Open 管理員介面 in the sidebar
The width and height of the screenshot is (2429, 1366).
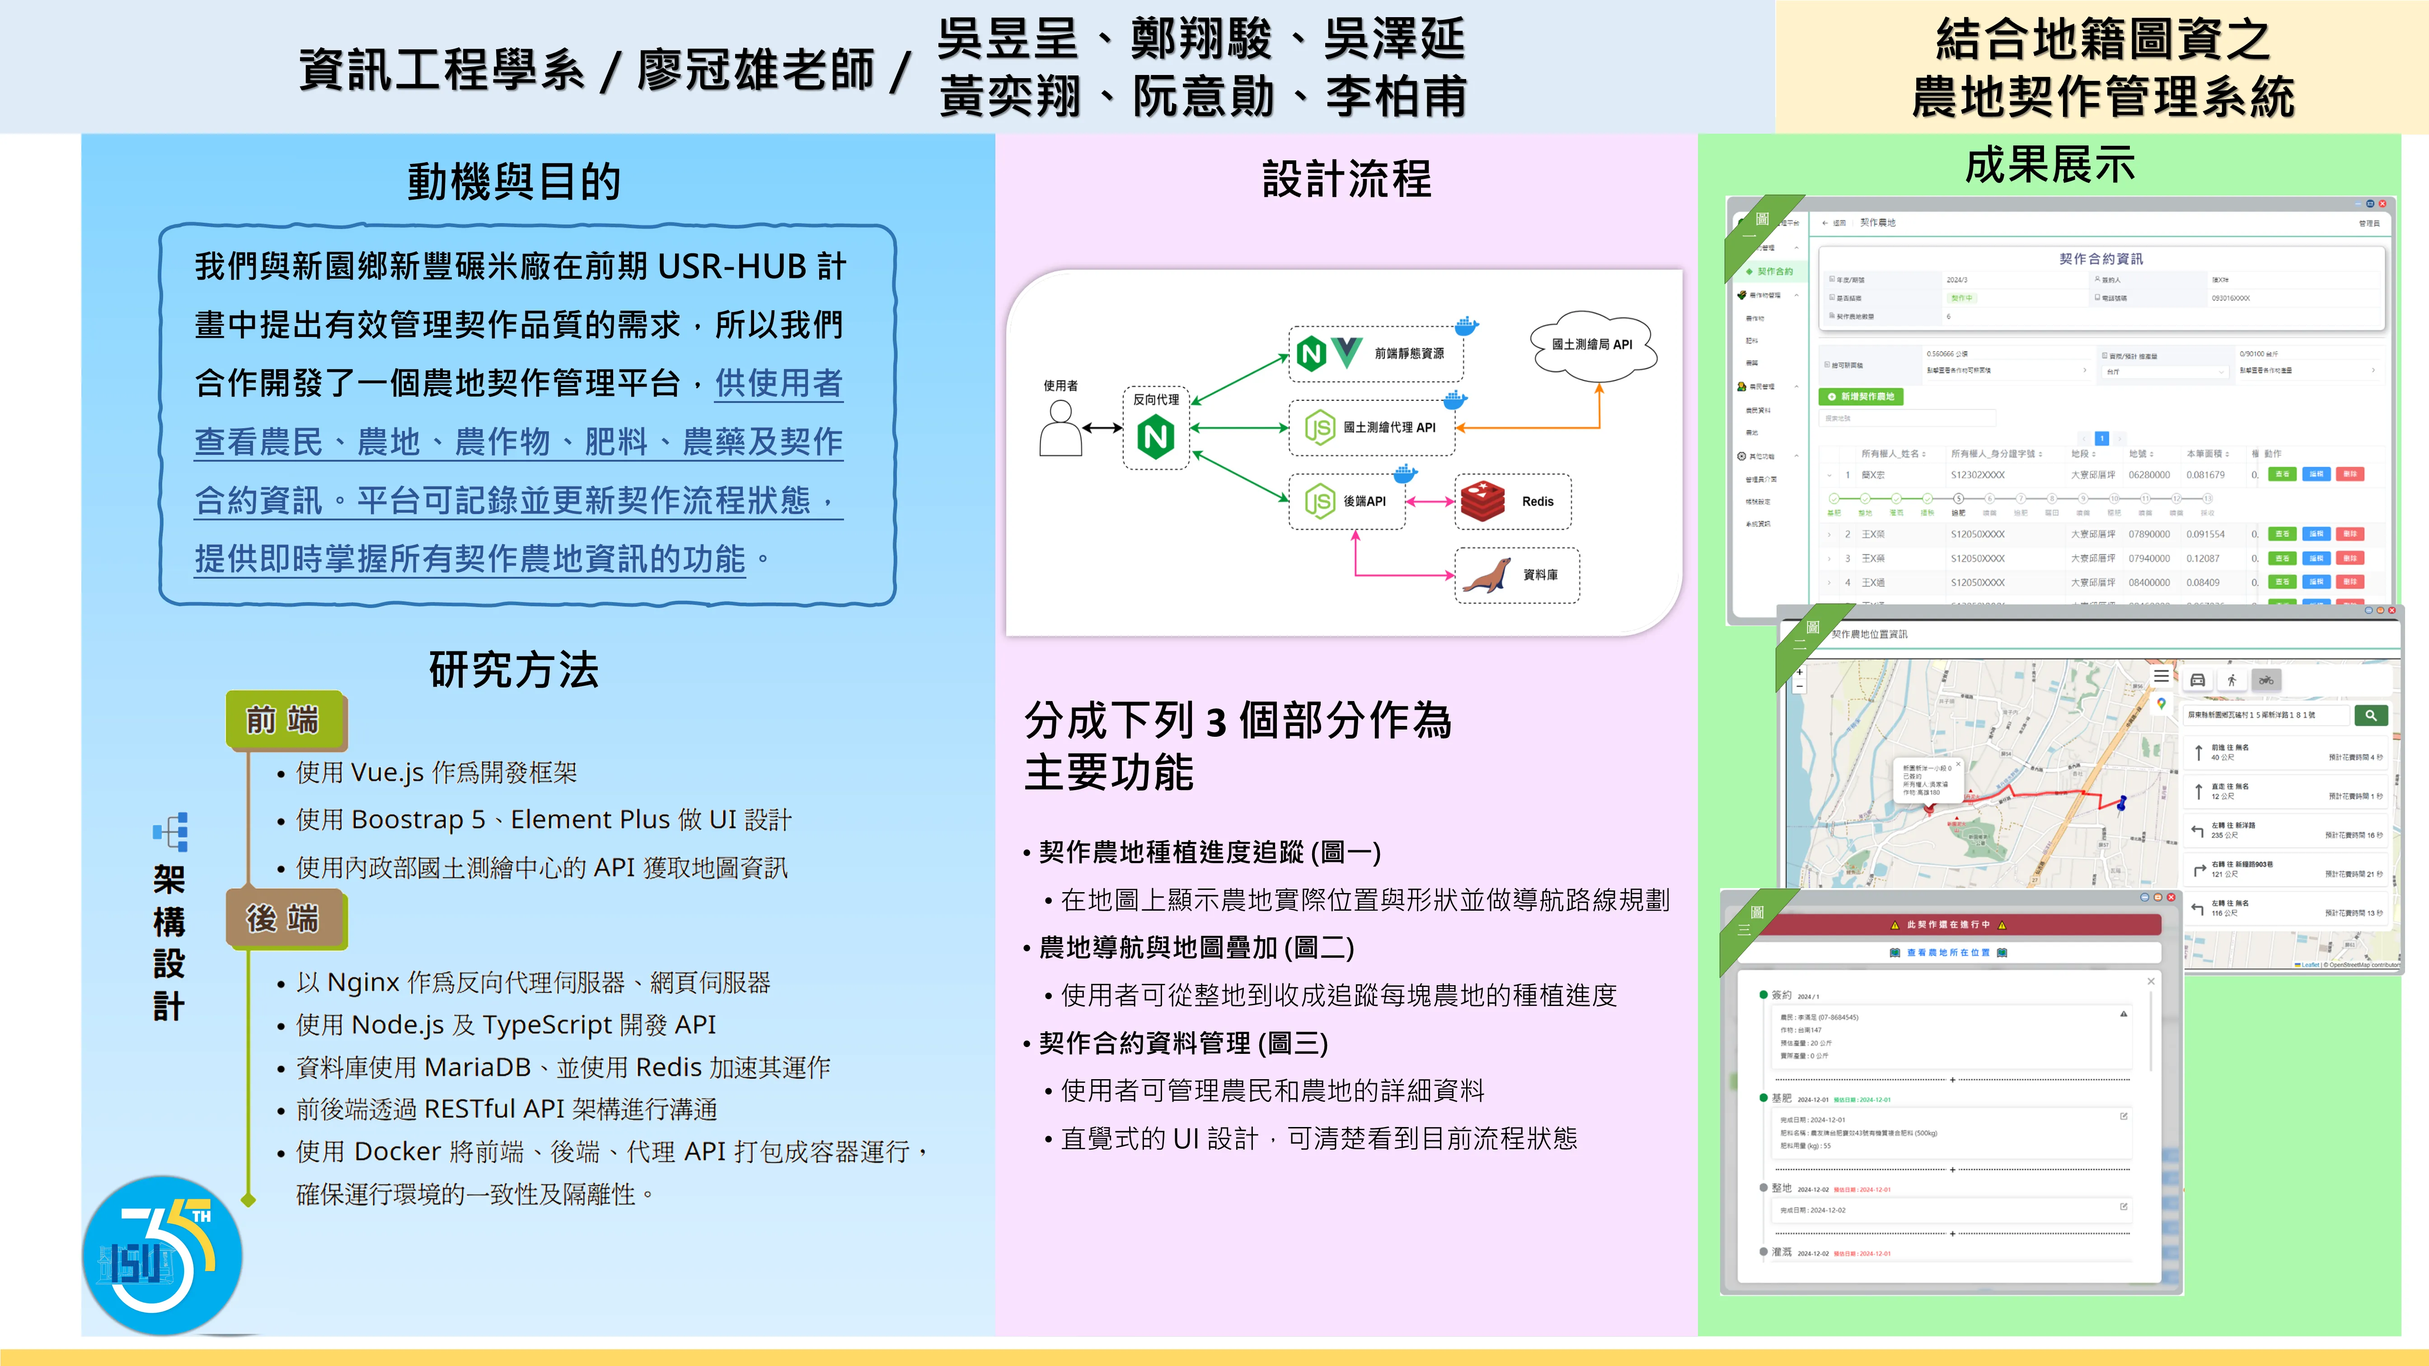1761,479
